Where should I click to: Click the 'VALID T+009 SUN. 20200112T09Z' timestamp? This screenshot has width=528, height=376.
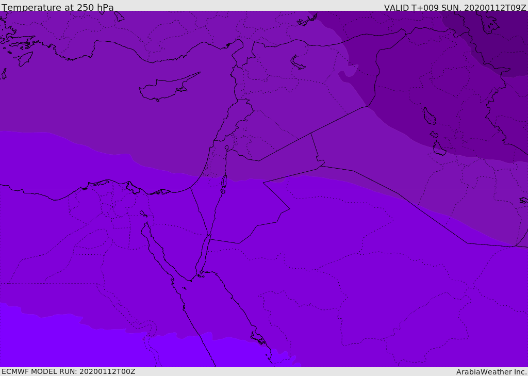(455, 7)
